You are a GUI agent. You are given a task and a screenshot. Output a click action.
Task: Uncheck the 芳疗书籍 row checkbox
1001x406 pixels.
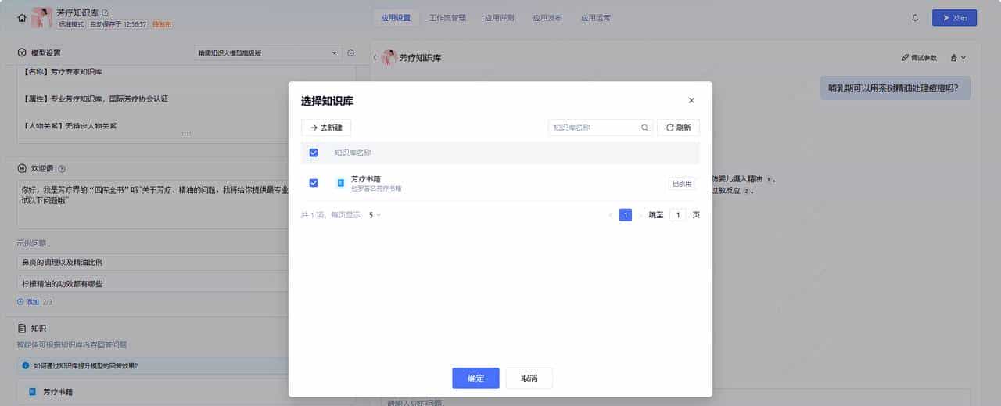pyautogui.click(x=314, y=183)
